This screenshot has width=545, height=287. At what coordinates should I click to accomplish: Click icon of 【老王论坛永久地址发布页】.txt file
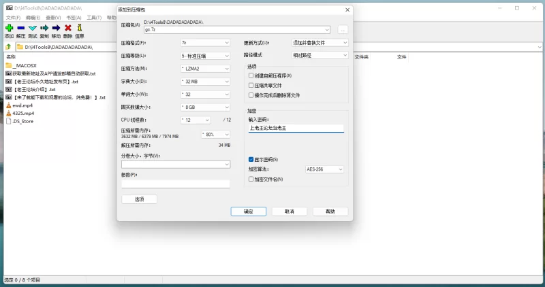pyautogui.click(x=9, y=81)
